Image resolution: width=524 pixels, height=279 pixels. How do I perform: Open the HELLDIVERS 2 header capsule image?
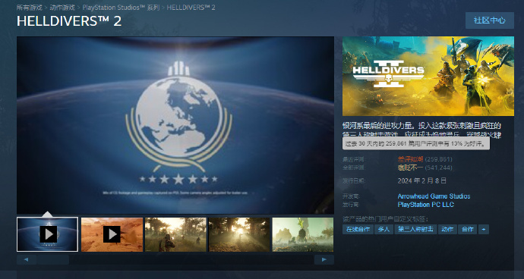[x=428, y=76]
